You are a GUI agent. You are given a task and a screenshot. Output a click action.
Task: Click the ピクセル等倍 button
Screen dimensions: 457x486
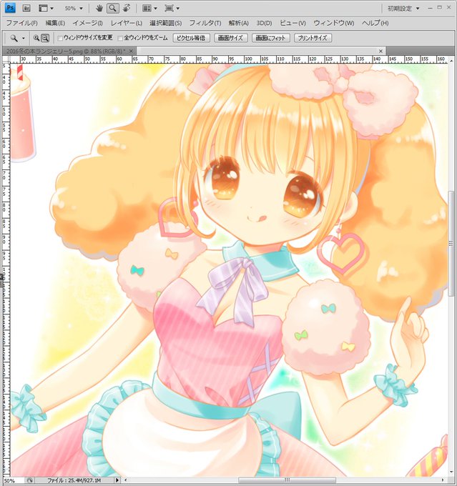(x=191, y=38)
